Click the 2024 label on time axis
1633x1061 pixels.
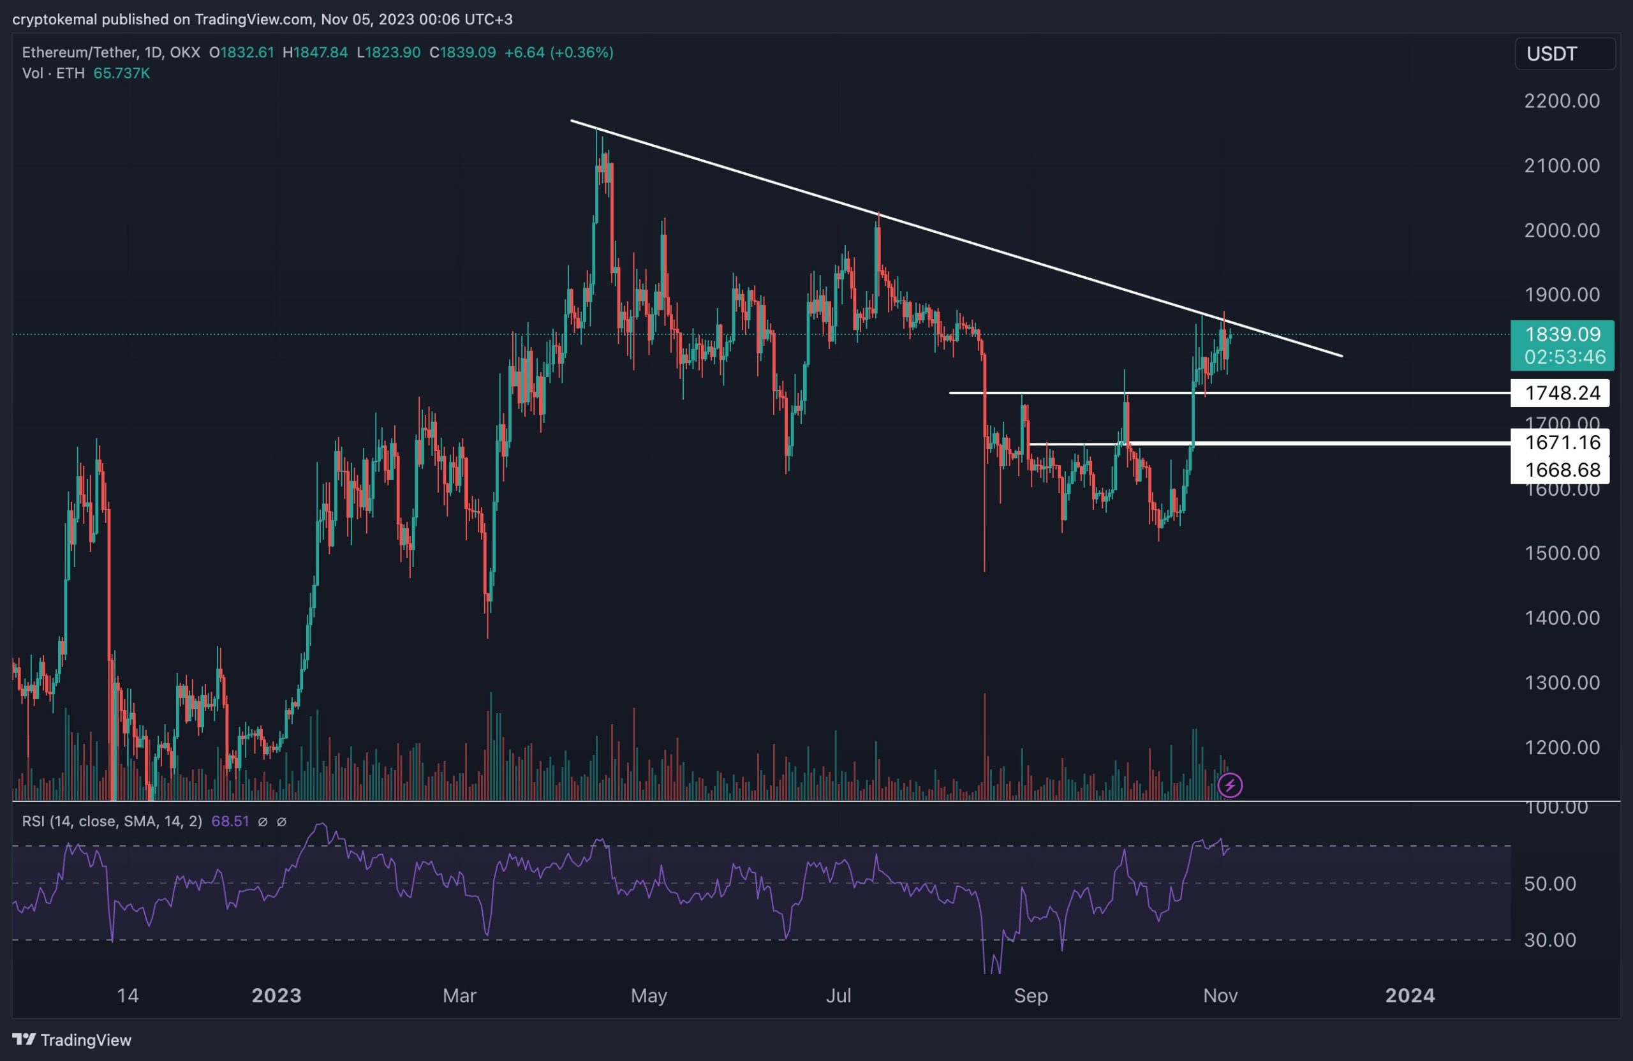click(1409, 996)
